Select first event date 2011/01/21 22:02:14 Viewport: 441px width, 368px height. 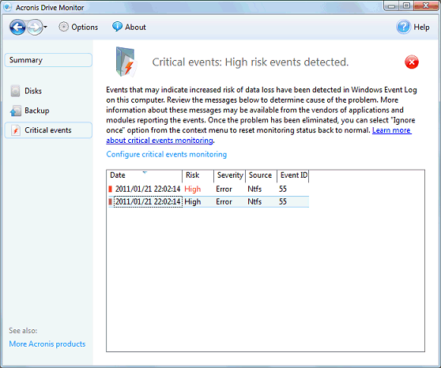point(148,190)
